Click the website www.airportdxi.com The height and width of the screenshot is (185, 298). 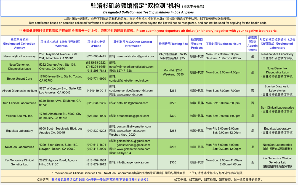(x=130, y=94)
